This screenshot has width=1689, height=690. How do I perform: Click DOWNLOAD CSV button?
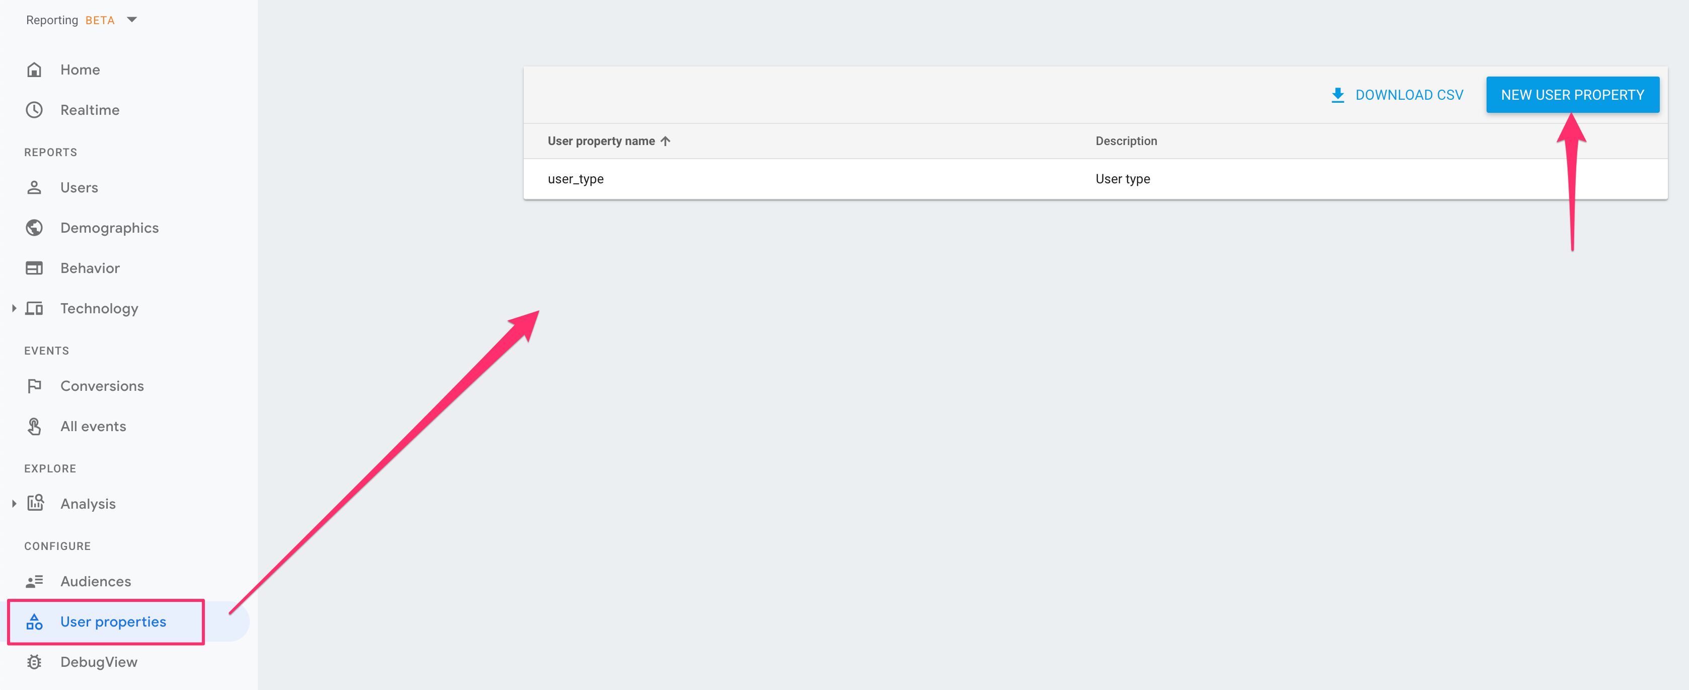[1396, 94]
